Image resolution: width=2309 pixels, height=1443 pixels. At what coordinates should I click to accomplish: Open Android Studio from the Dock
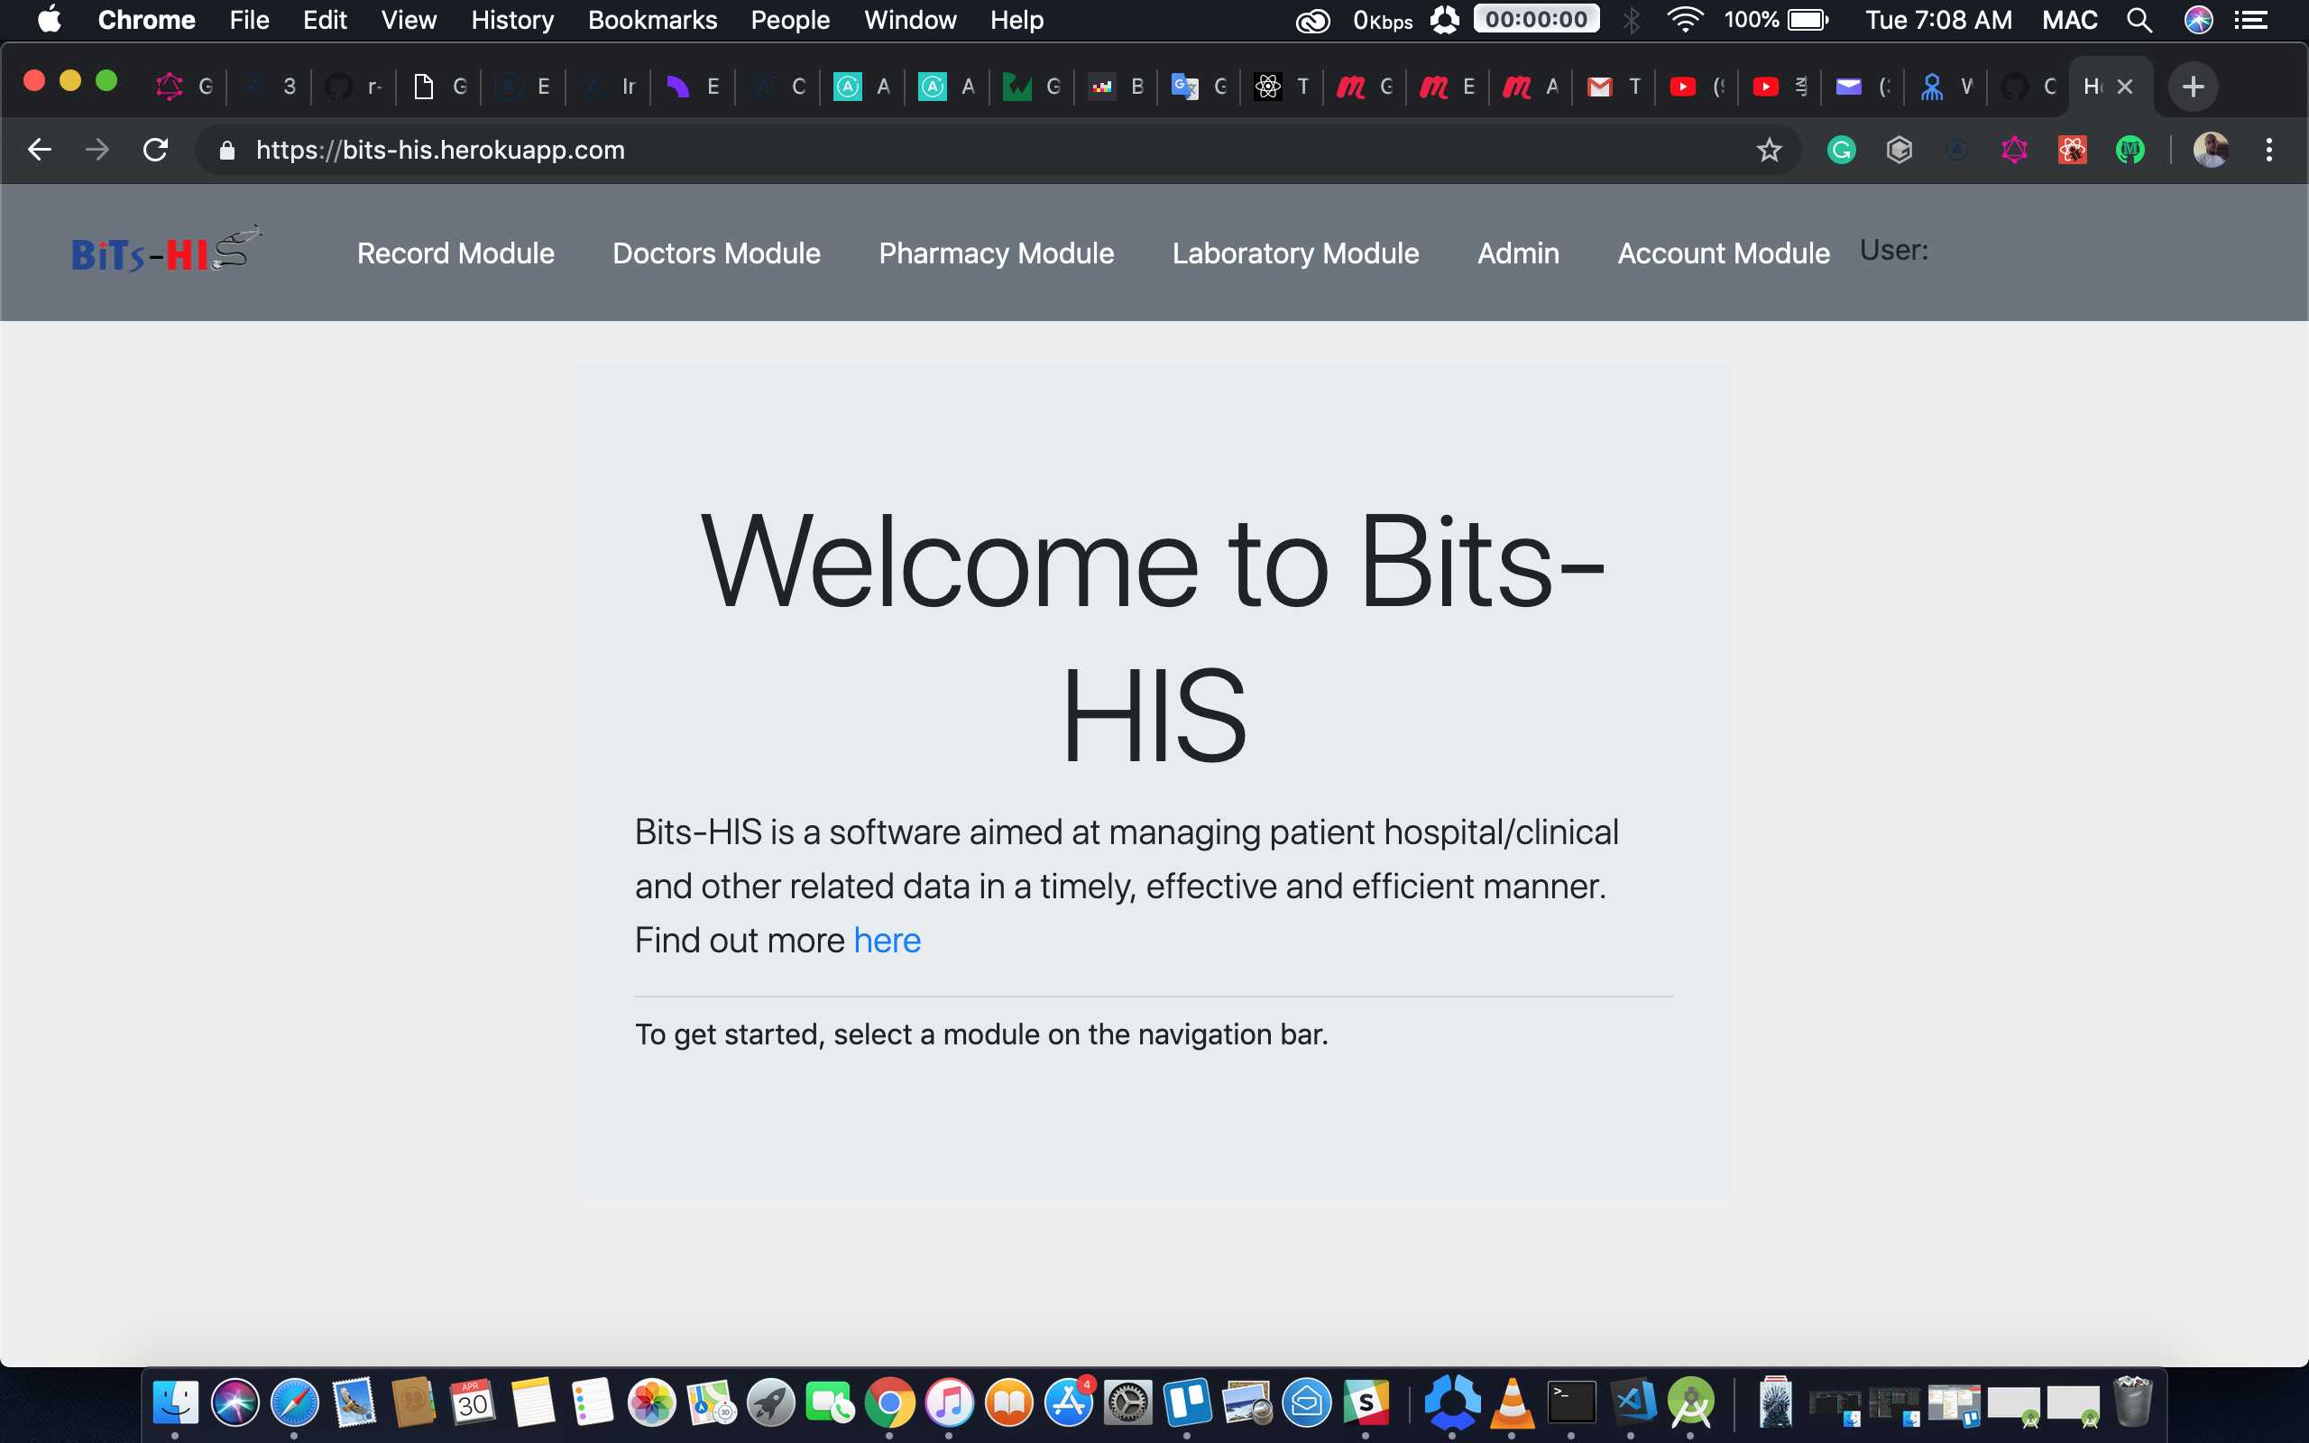coord(1691,1403)
